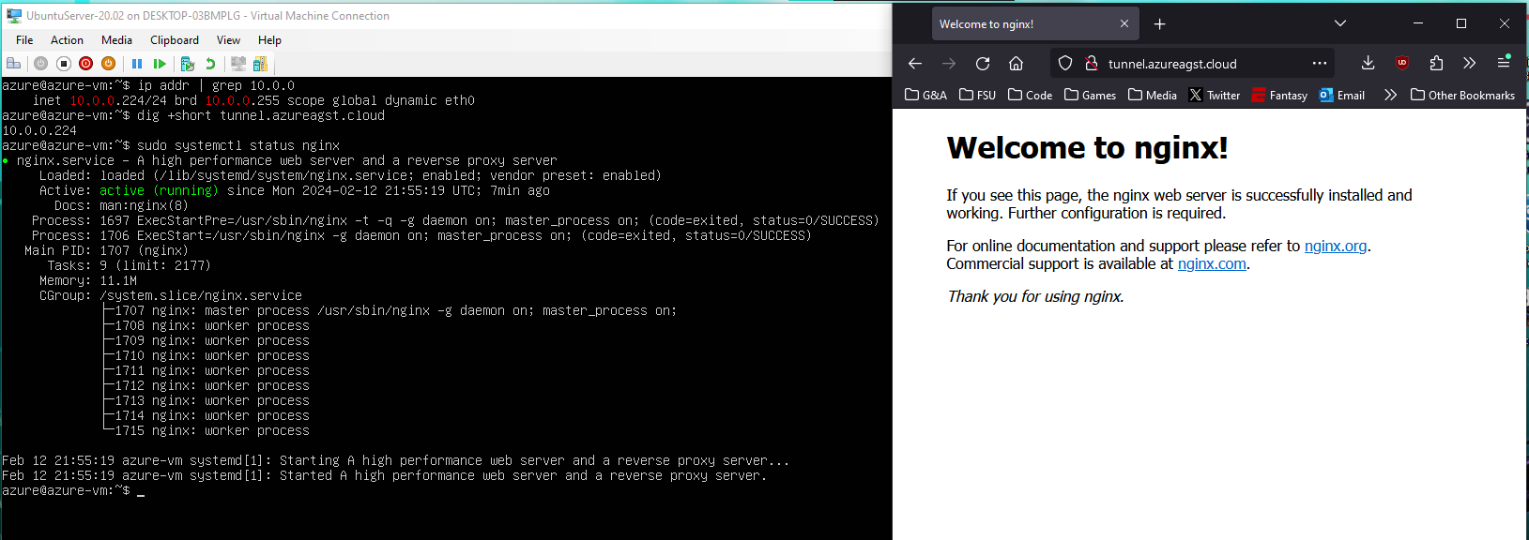1529x540 pixels.
Task: Click 'Thank you for using nginx.' text
Action: tap(1035, 296)
